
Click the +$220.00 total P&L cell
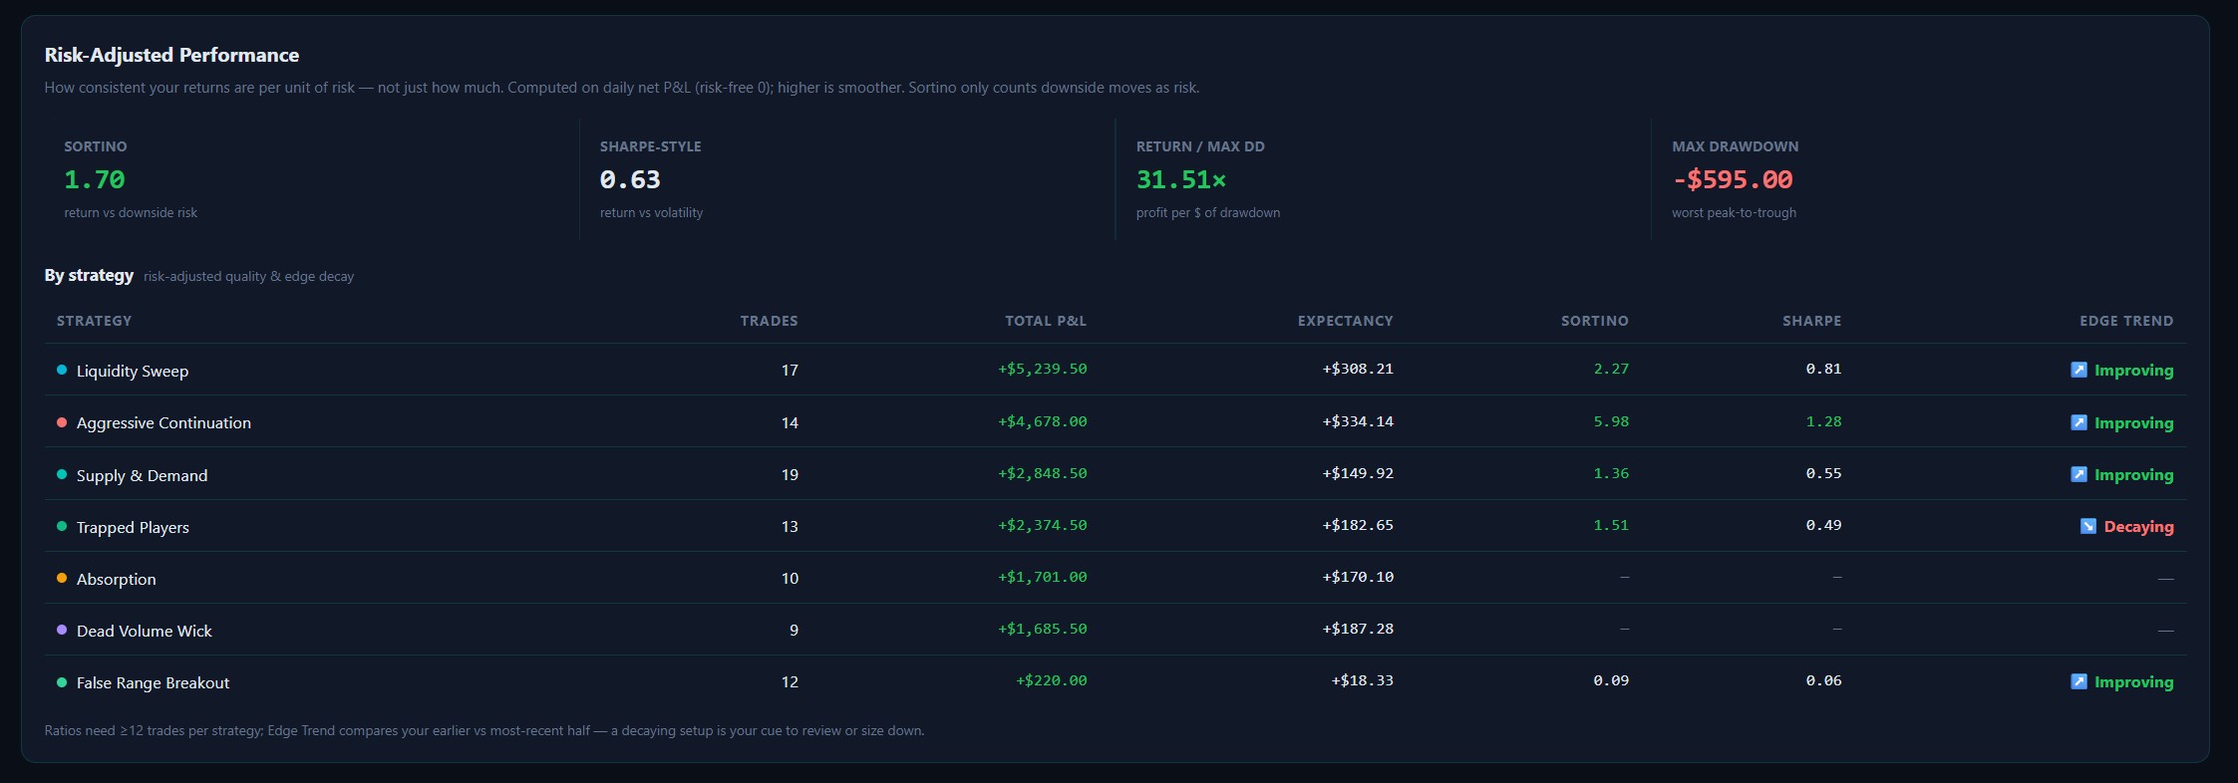(x=1052, y=680)
